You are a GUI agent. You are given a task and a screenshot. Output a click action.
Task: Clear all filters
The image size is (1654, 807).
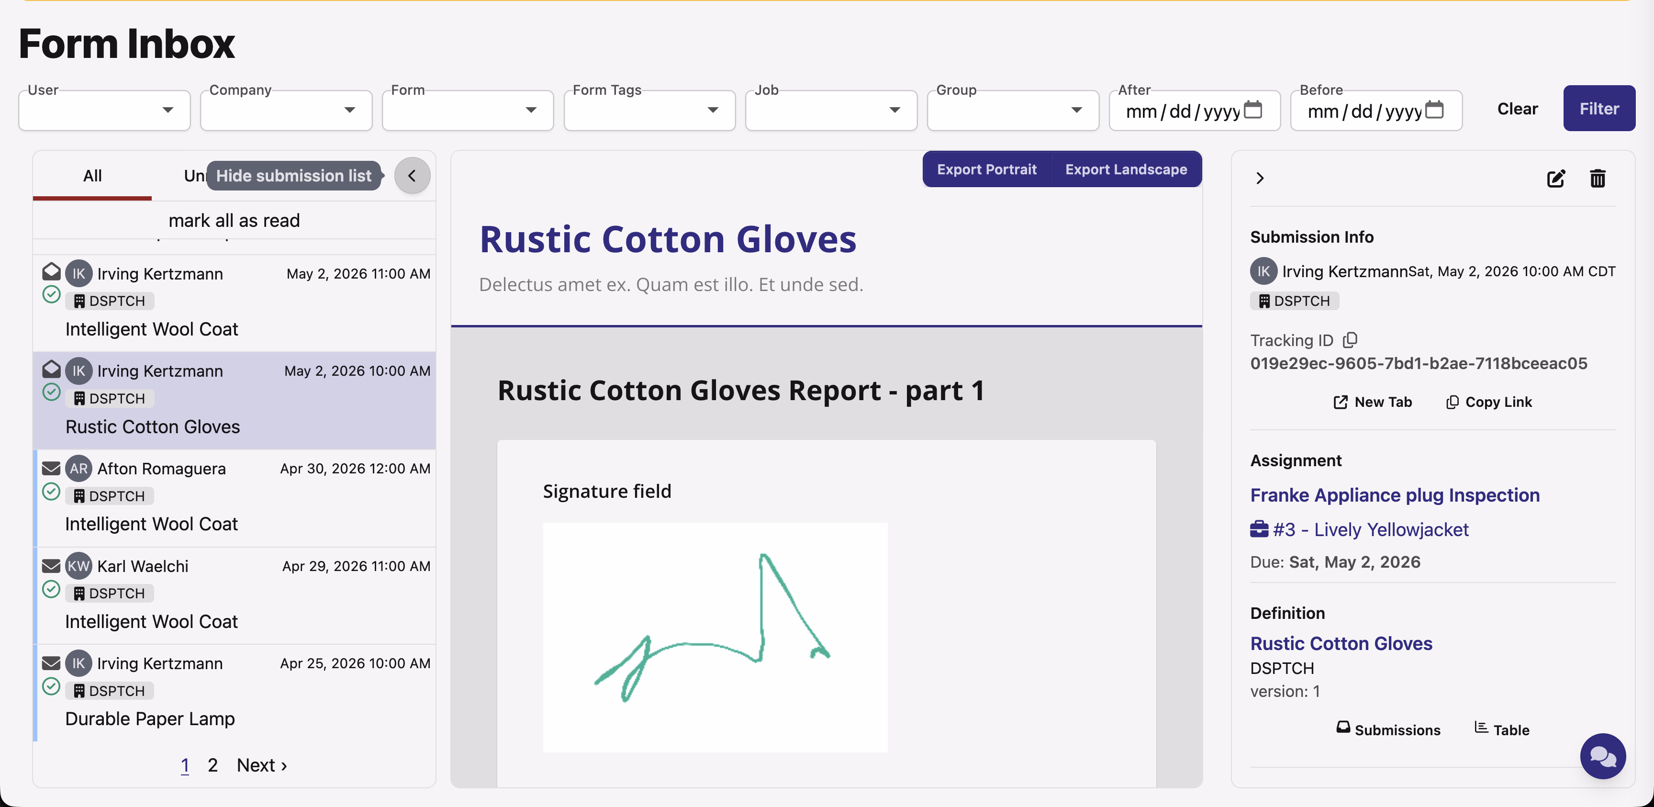click(x=1517, y=109)
